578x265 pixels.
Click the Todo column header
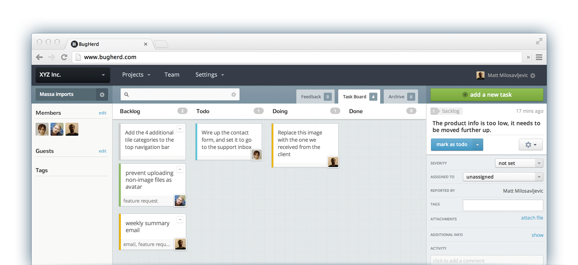coord(203,111)
